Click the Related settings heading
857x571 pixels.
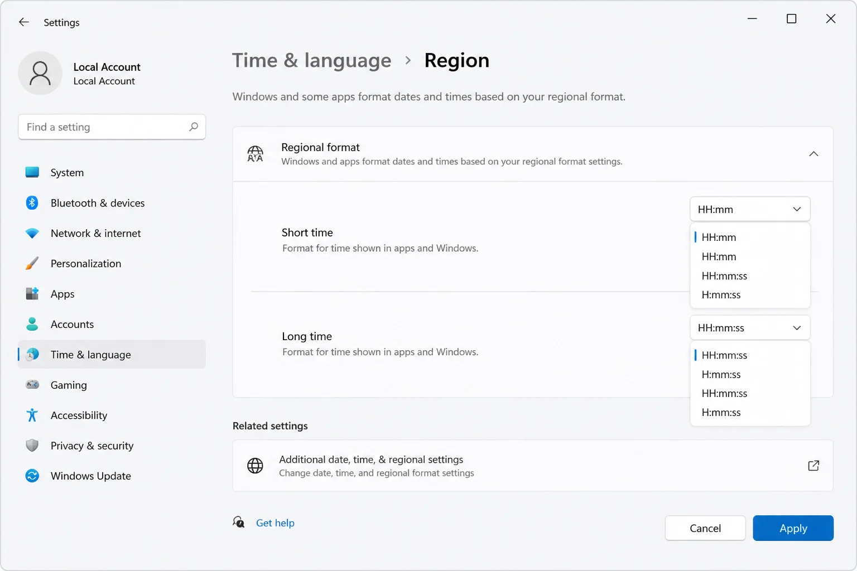(270, 425)
